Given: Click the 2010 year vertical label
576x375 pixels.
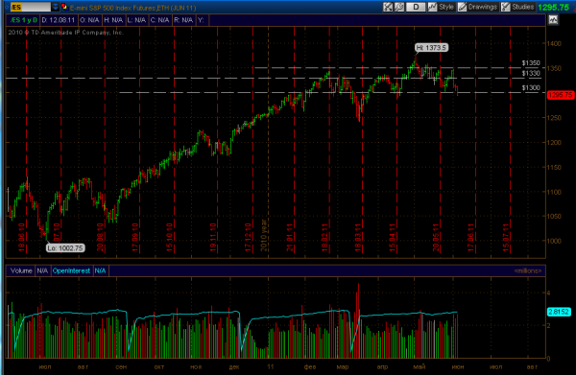Looking at the screenshot, I should [263, 235].
